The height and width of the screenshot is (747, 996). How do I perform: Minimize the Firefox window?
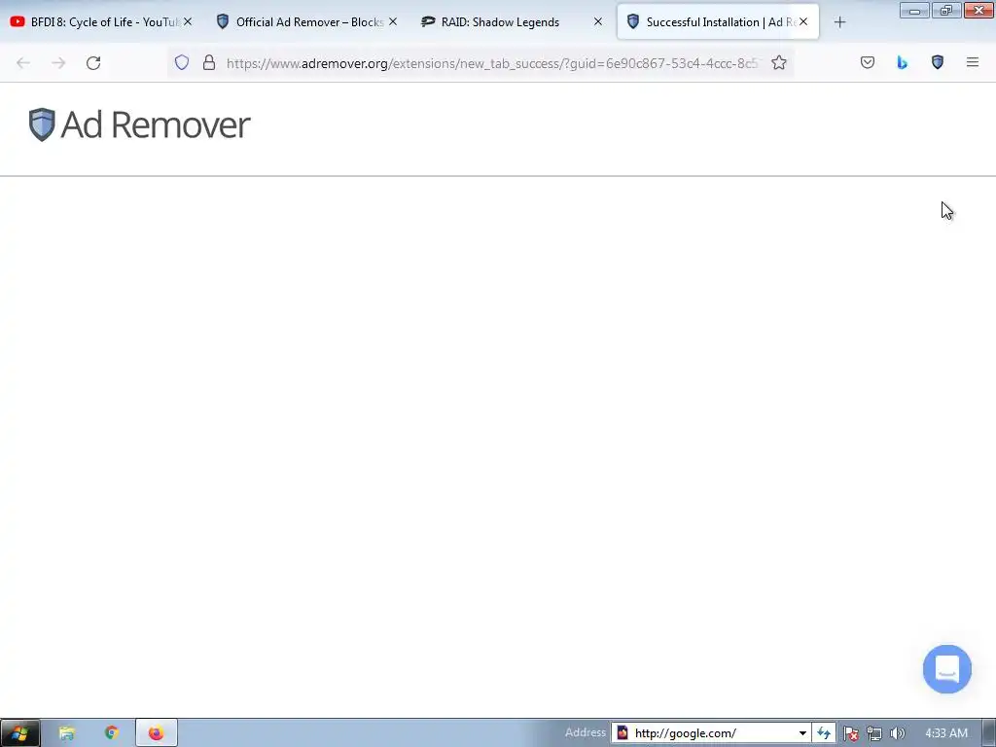(x=914, y=10)
